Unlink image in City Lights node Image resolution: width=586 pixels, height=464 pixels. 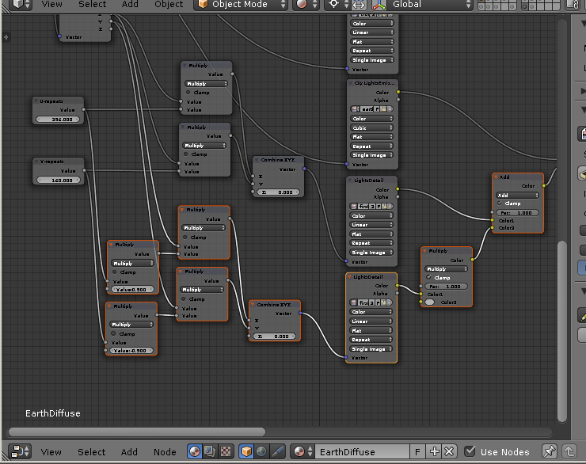tap(390, 108)
